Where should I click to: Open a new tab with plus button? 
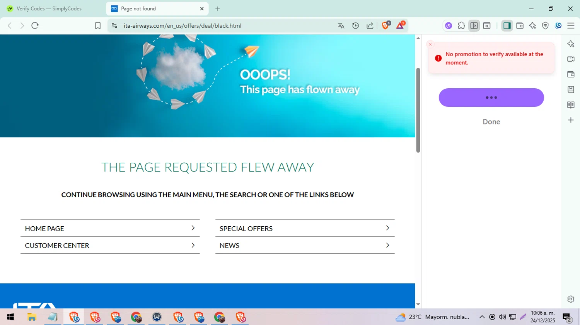tap(218, 8)
